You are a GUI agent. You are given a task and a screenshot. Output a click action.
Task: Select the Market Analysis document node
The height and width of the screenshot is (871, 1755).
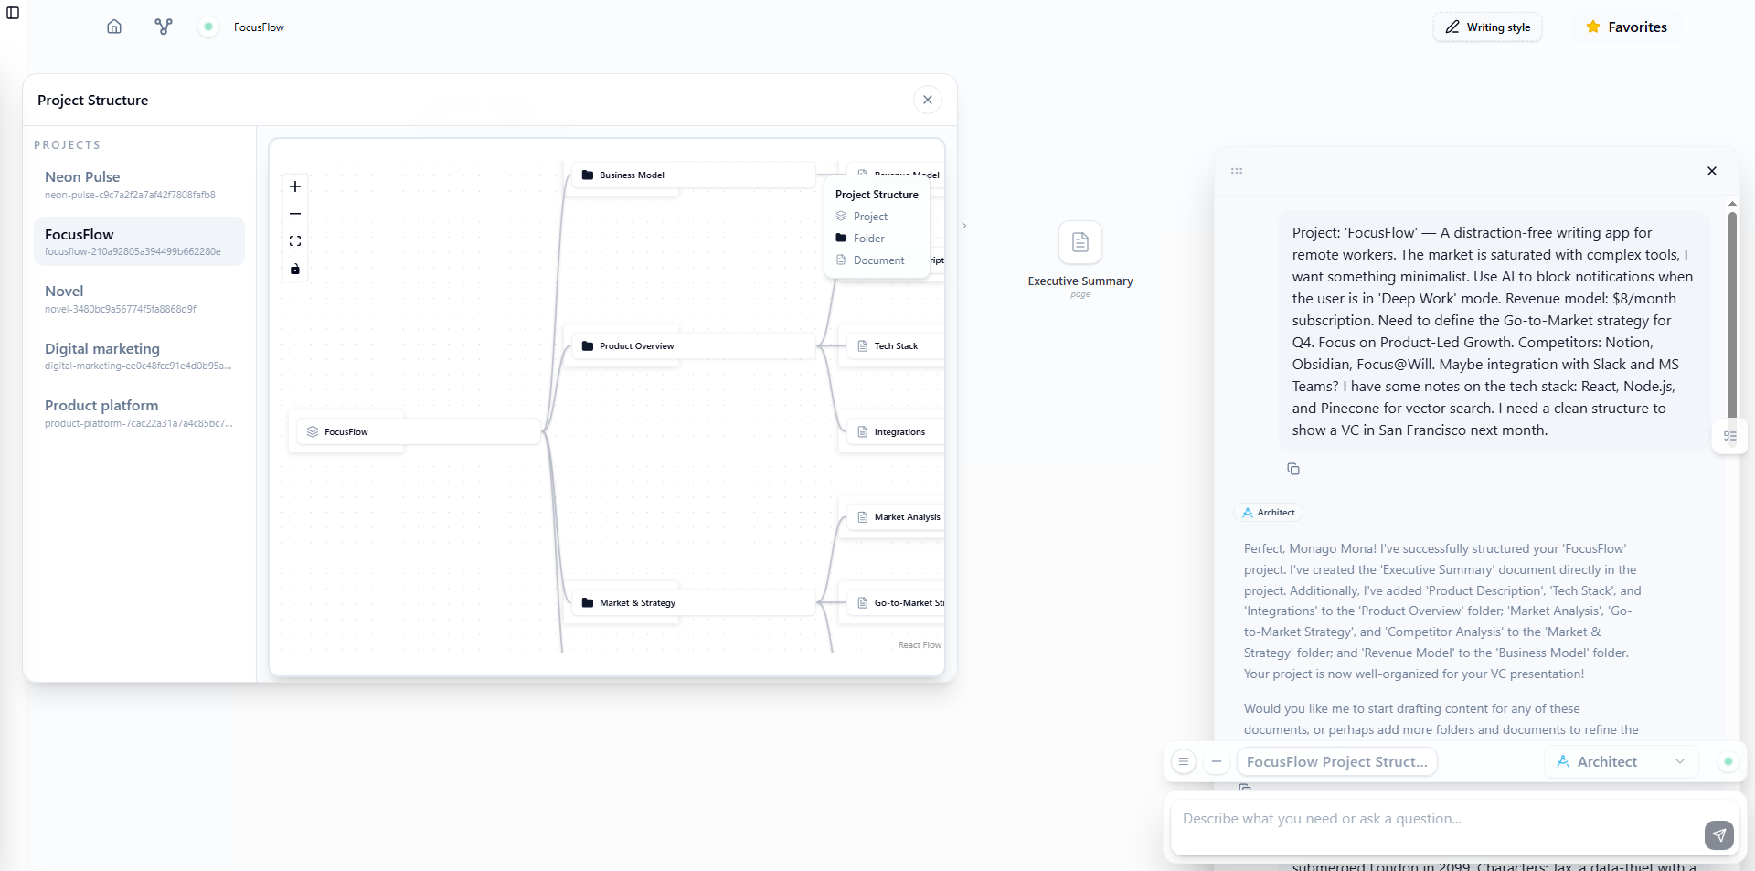click(x=896, y=517)
